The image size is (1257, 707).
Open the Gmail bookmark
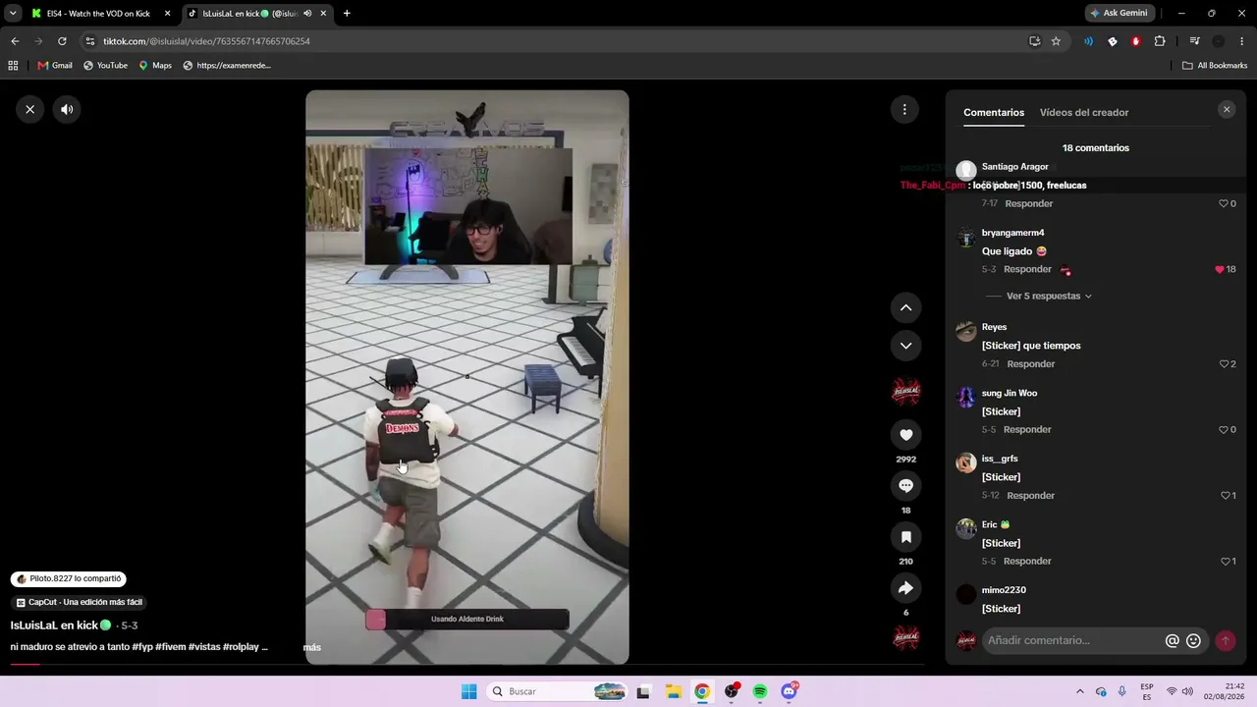pyautogui.click(x=55, y=66)
